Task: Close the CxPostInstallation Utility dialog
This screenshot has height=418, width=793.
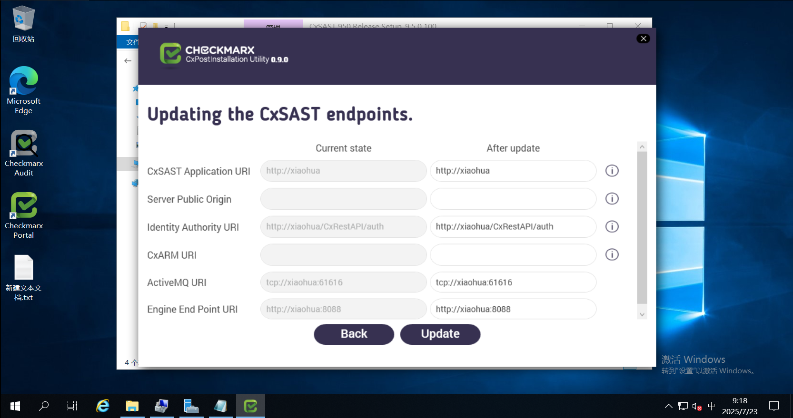Action: click(x=643, y=39)
